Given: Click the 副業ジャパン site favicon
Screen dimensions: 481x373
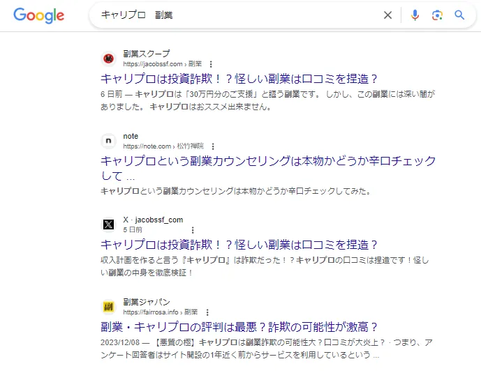Looking at the screenshot, I should click(108, 307).
